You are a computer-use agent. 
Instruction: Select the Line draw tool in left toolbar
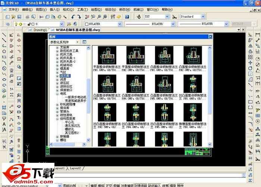click(4, 35)
